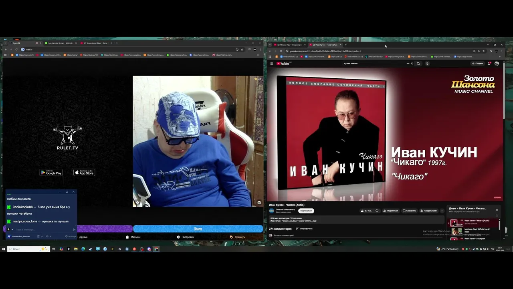Switch to Иван Кучин - Чикаго browser tab
The width and height of the screenshot is (513, 289).
pos(325,45)
